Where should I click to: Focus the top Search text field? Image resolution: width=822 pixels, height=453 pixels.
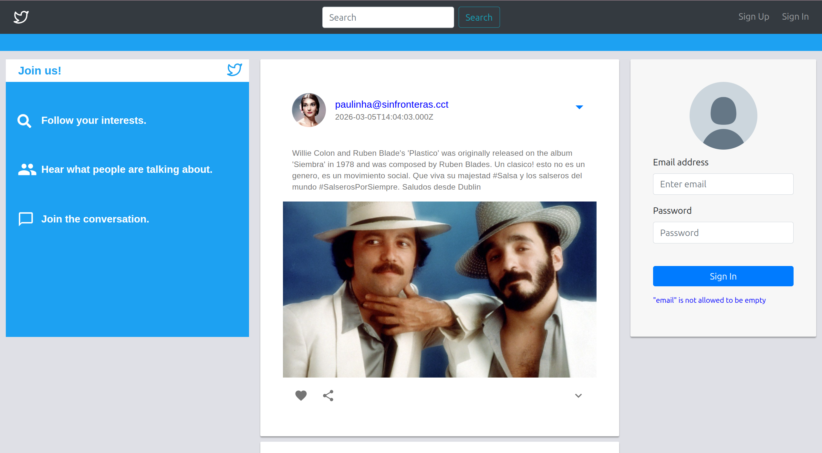[x=388, y=17]
